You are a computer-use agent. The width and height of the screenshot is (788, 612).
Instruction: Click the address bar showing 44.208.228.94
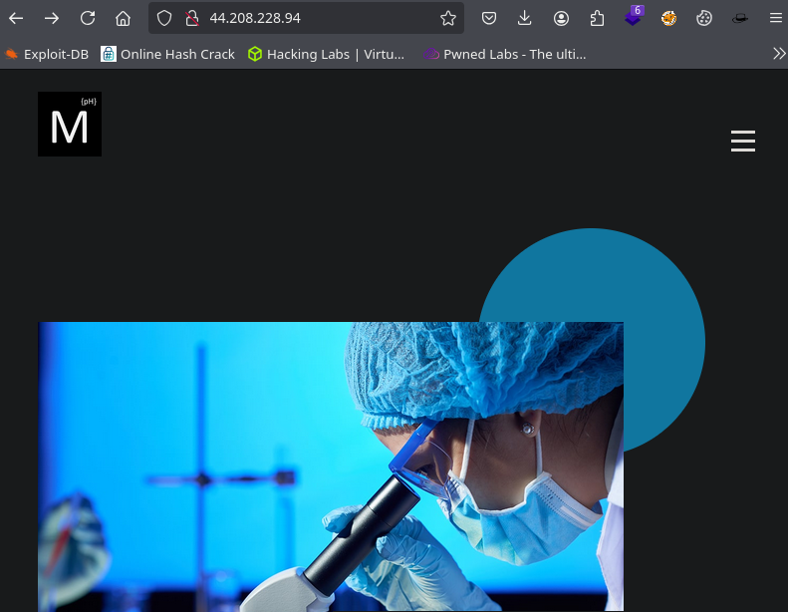tap(319, 18)
